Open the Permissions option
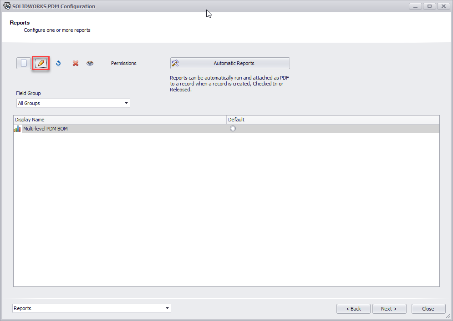Image resolution: width=453 pixels, height=321 pixels. pyautogui.click(x=123, y=63)
